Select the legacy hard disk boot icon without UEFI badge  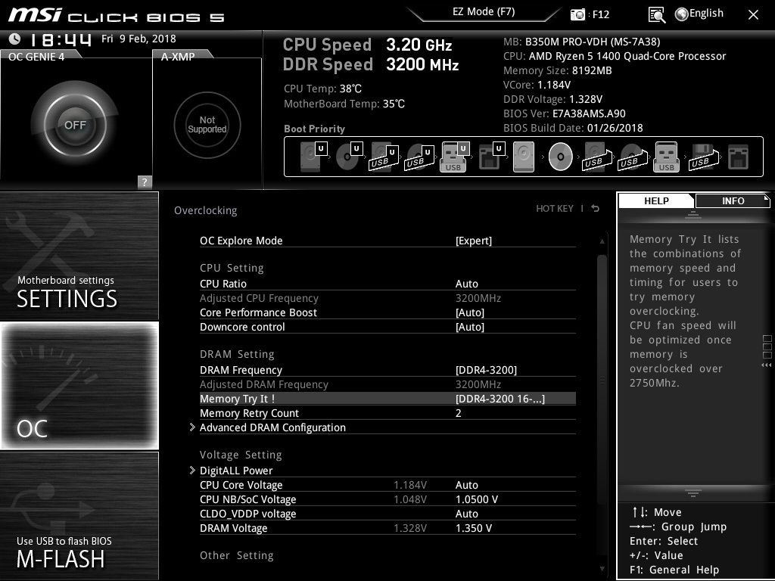point(524,157)
